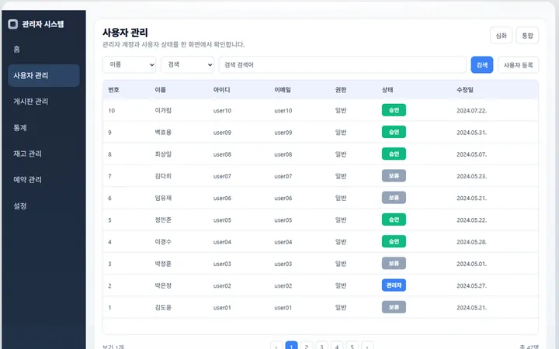Viewport: 559px width, 349px height.
Task: Click user07 in the 아이디 column
Action: click(223, 176)
